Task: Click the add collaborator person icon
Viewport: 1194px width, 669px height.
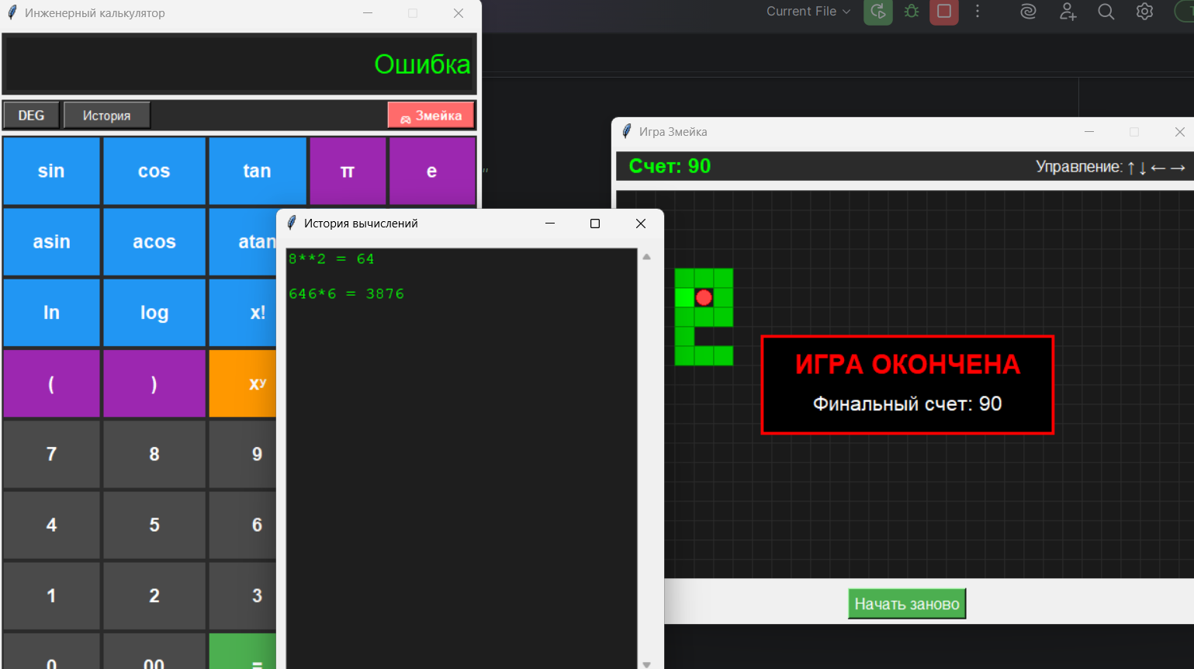Action: [1068, 12]
